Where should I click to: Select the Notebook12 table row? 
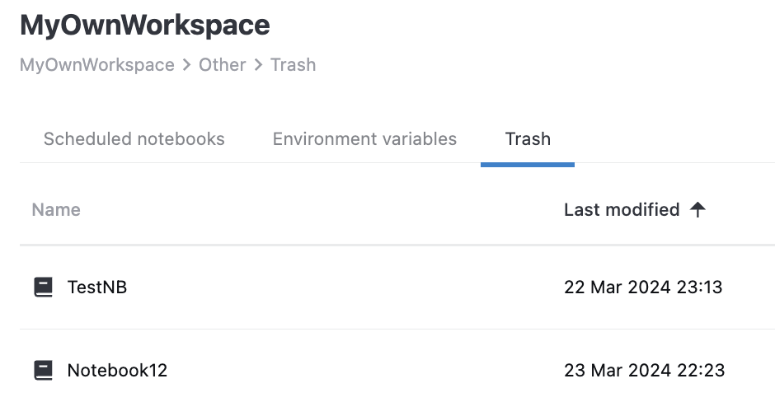click(x=330, y=371)
